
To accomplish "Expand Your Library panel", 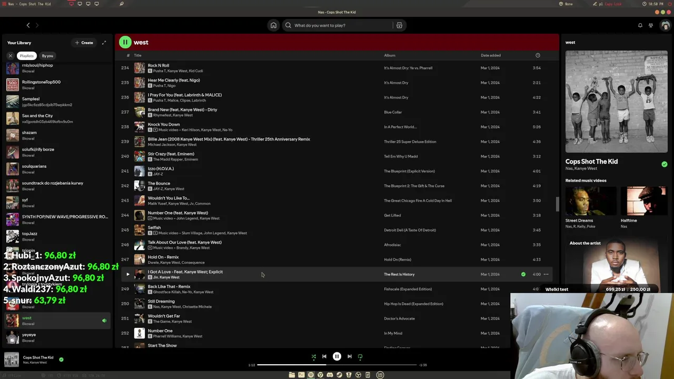I will point(104,43).
